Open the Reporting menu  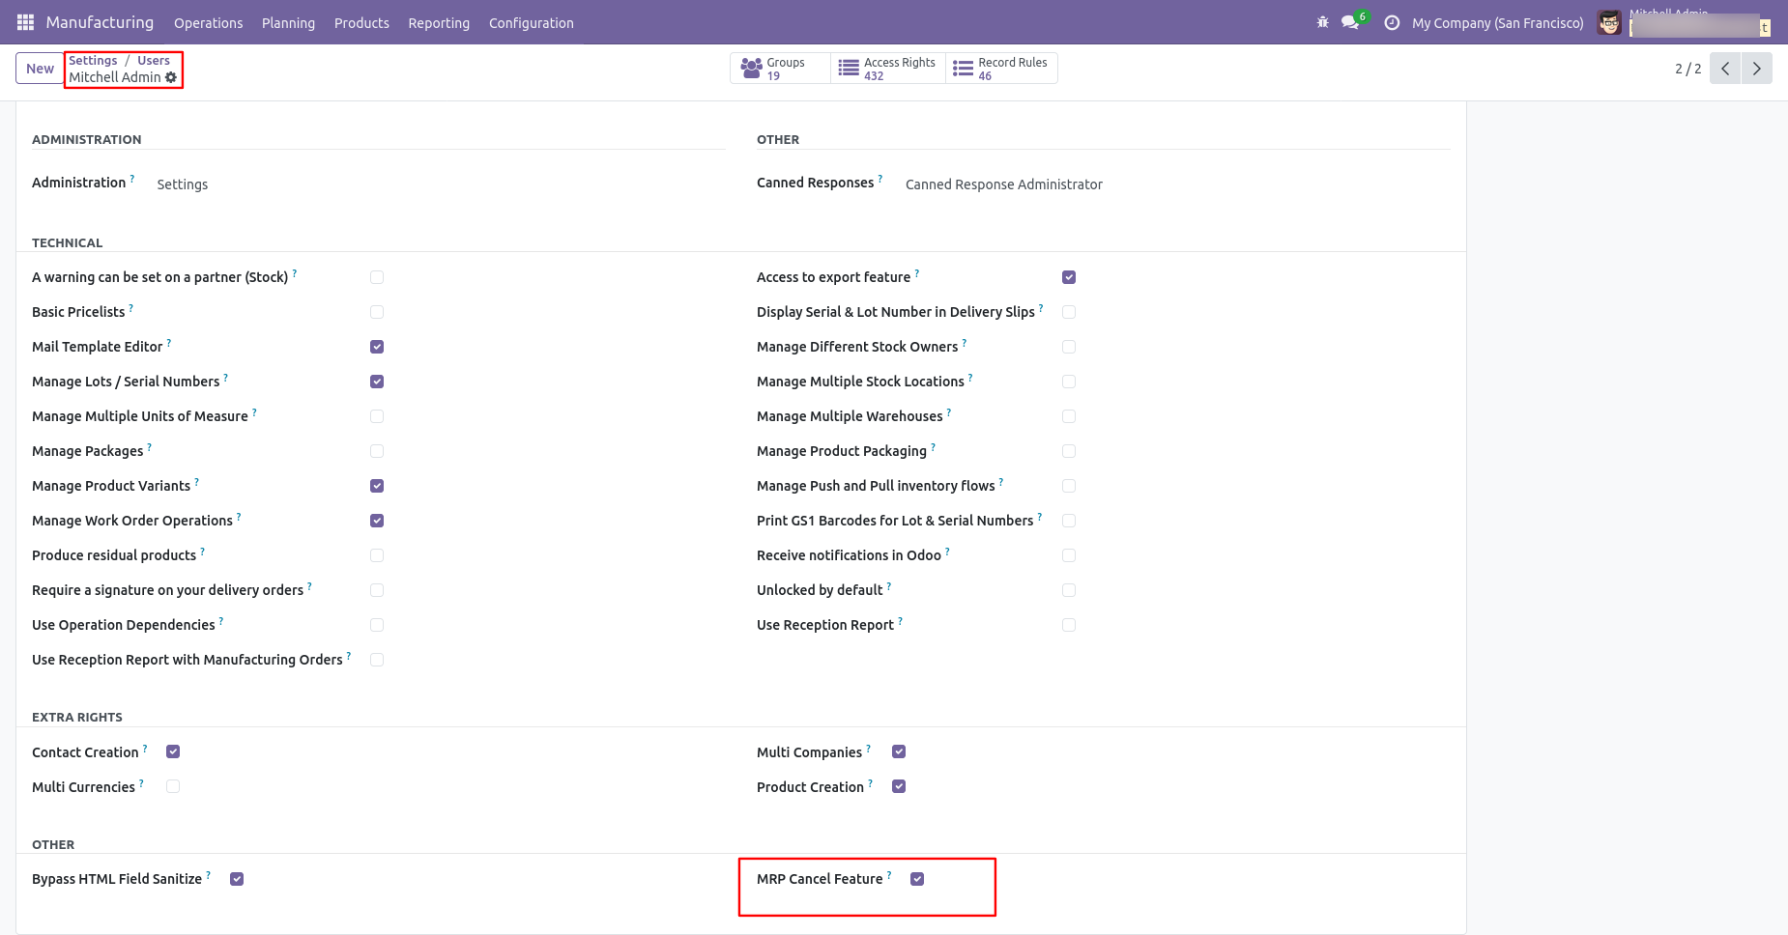(439, 23)
